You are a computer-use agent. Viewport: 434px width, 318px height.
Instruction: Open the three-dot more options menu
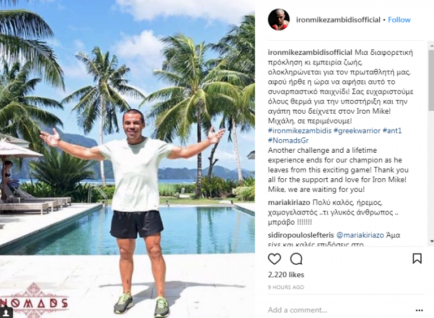[419, 310]
